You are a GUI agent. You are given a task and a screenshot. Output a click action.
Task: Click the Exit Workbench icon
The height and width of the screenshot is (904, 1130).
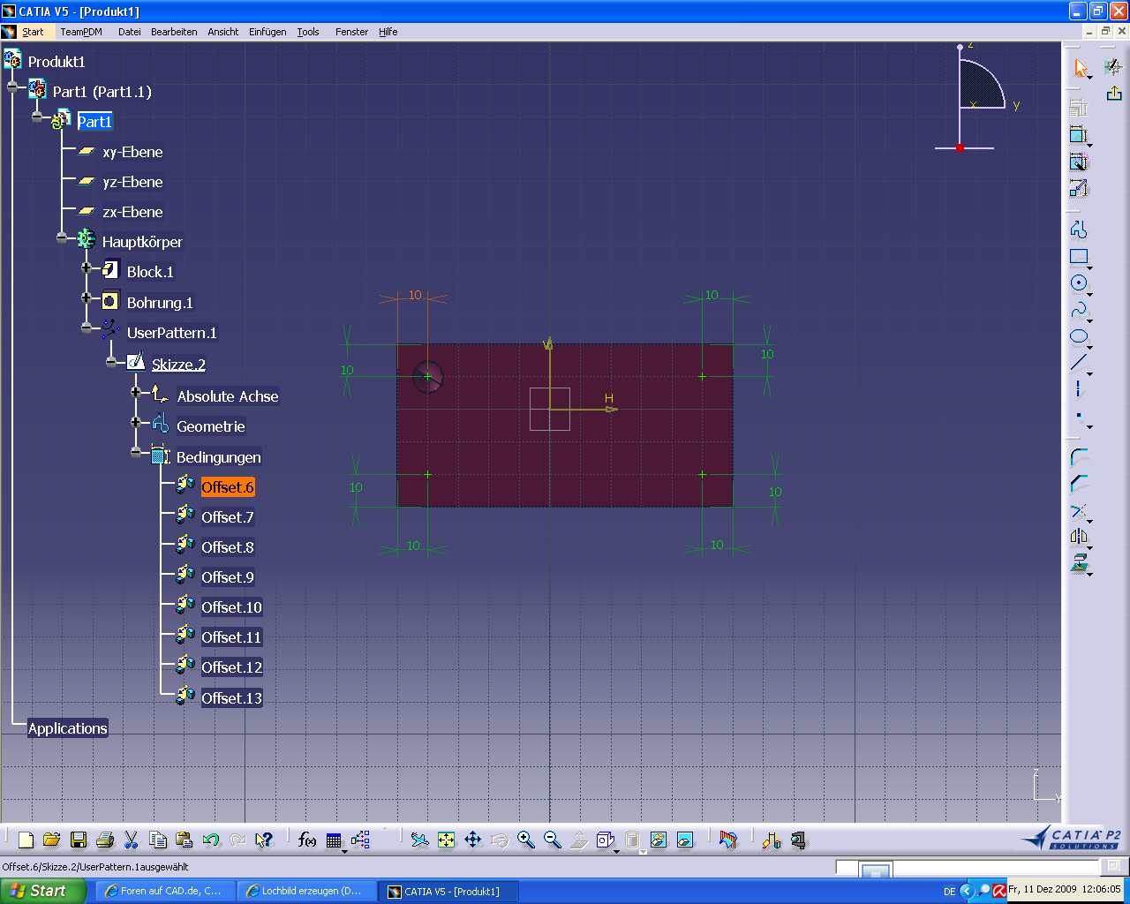pyautogui.click(x=1114, y=93)
